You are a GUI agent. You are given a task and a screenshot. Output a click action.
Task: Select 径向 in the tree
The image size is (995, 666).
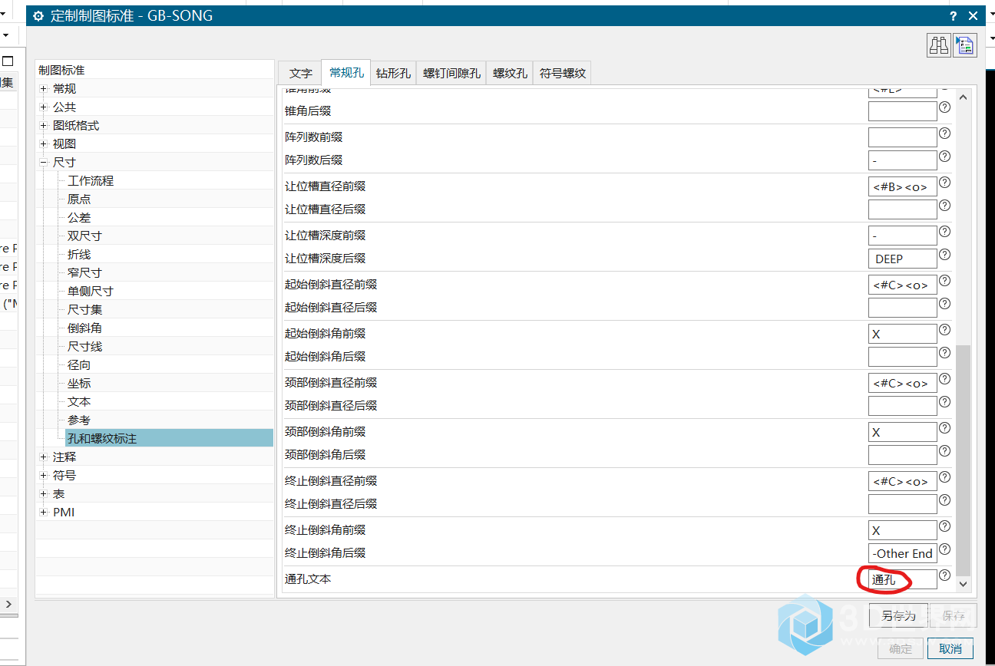point(79,365)
